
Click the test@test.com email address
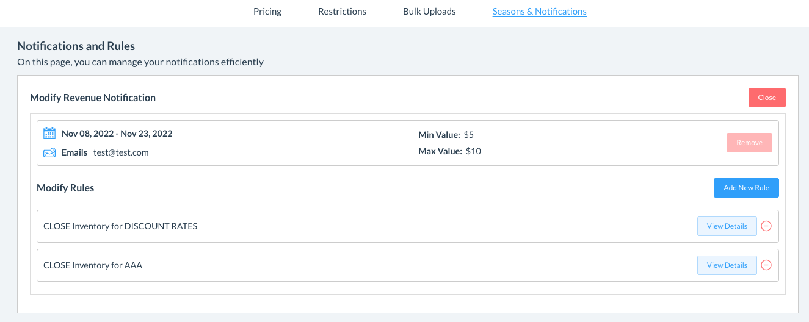[121, 152]
